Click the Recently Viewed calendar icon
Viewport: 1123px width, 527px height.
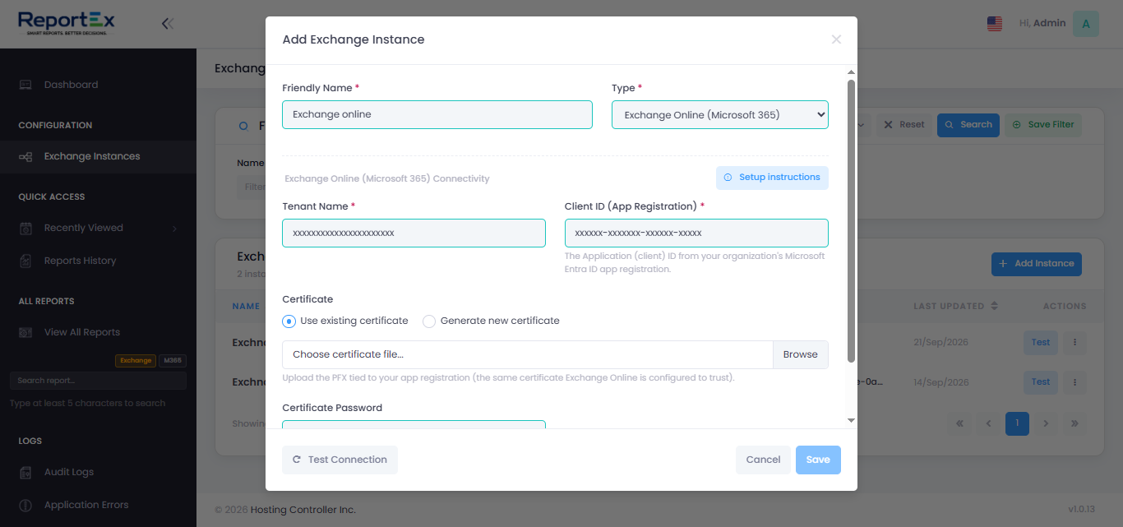(25, 228)
